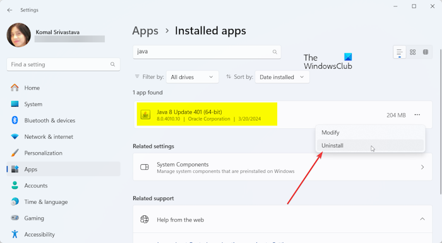The width and height of the screenshot is (442, 243).
Task: Choose Uninstall from the context menu
Action: 371,146
